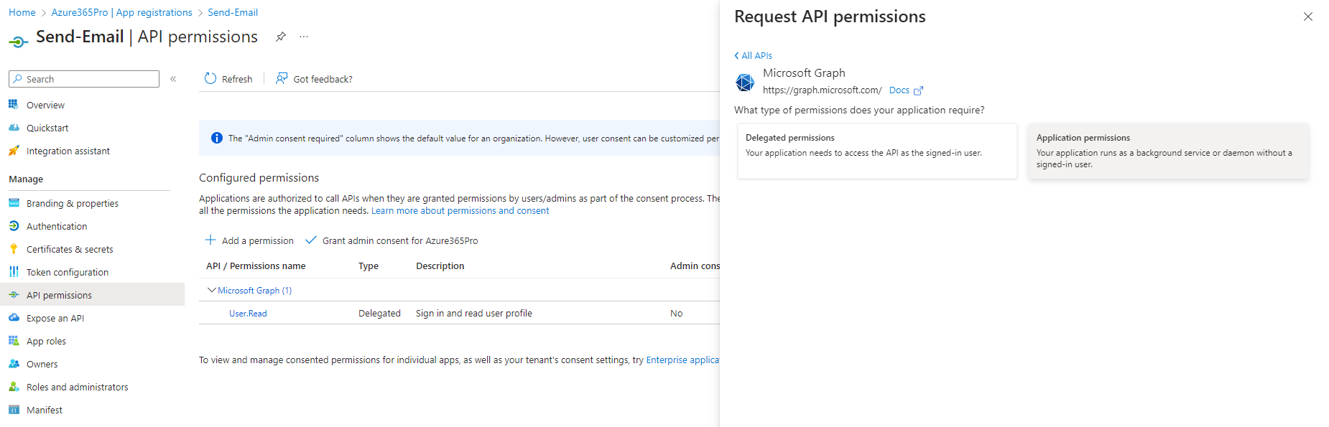
Task: Click the Send-Email breadcrumb link
Action: point(233,12)
